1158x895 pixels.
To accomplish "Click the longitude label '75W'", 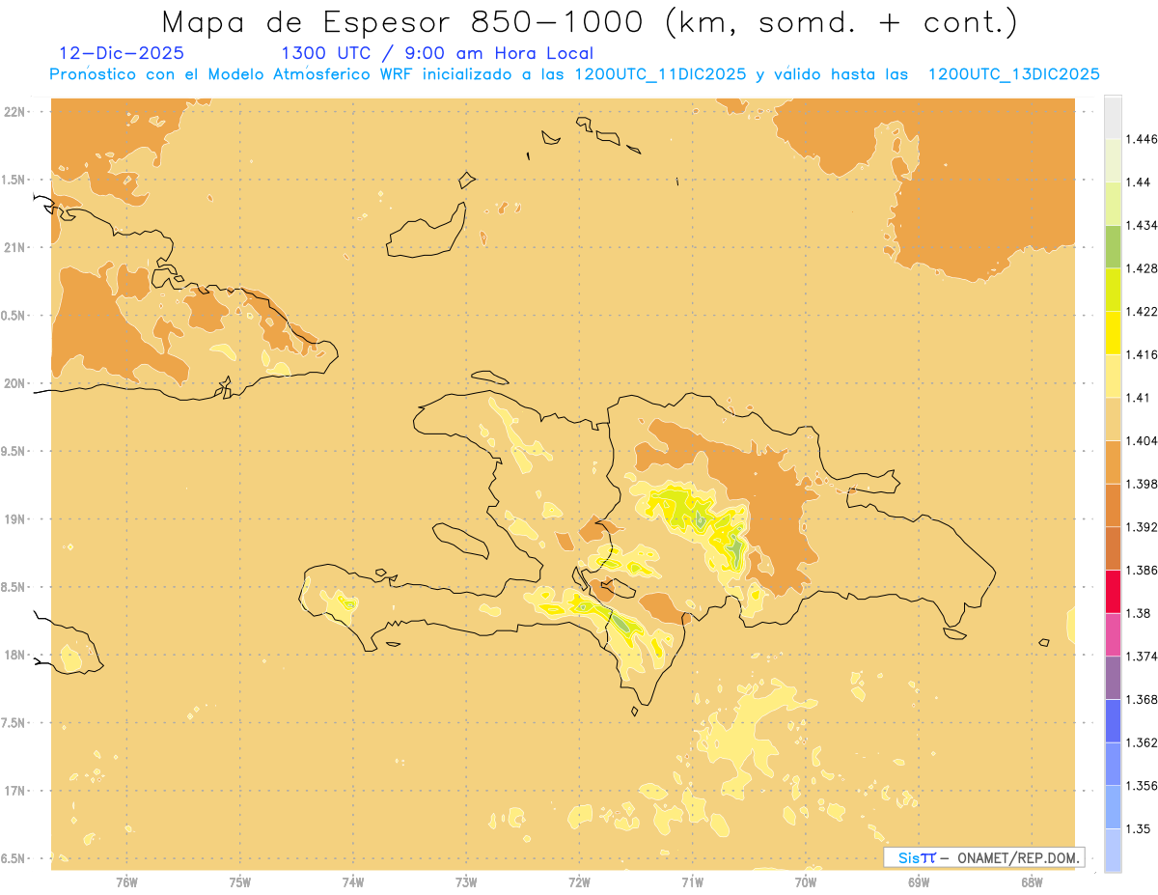I will point(240,881).
